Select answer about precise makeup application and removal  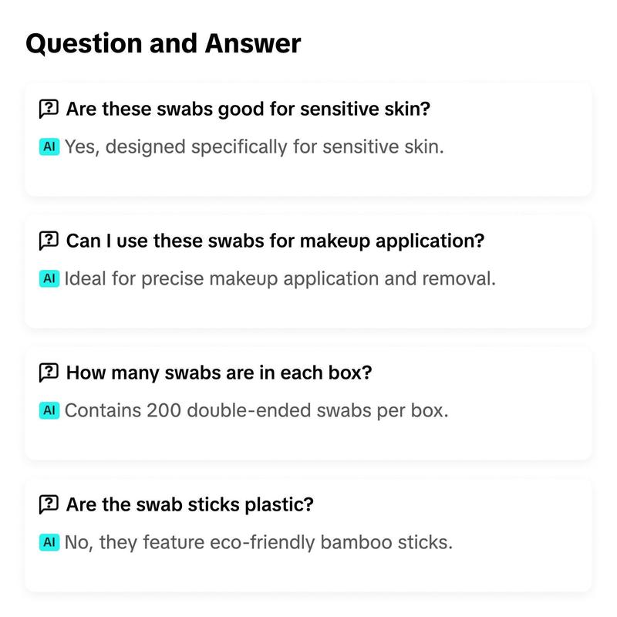click(280, 279)
